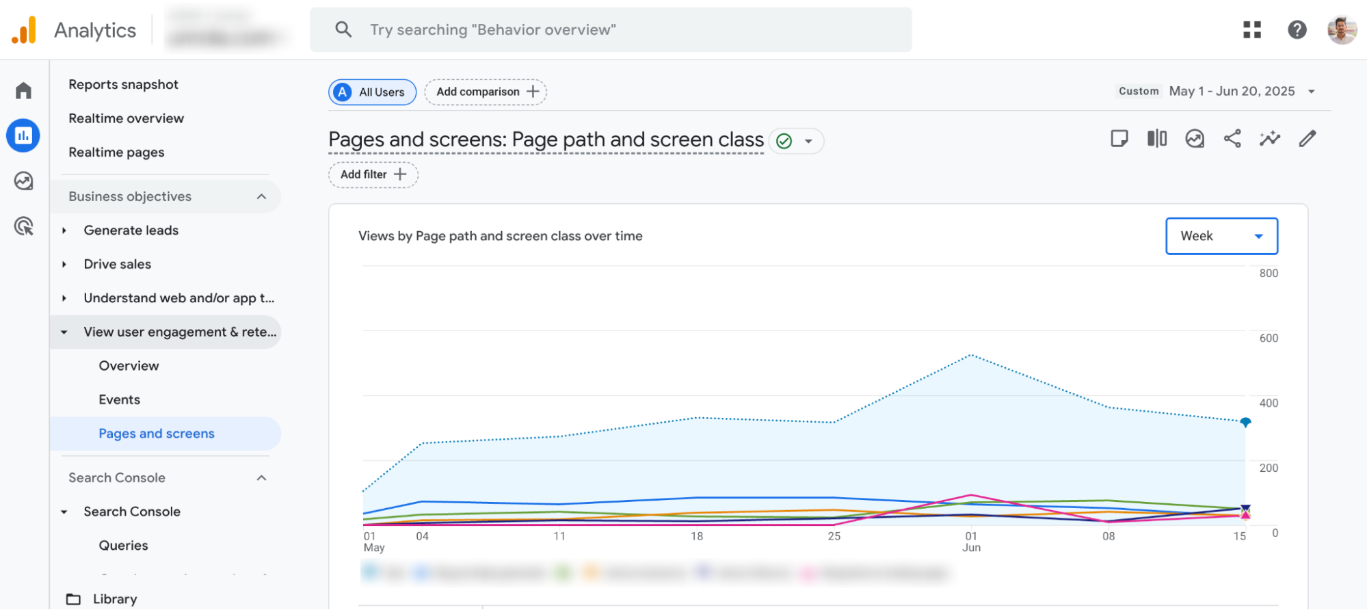Open the Help menu icon

[x=1297, y=29]
